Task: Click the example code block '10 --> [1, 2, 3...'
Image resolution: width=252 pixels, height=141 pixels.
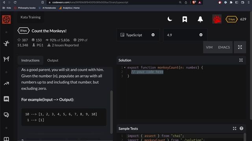Action: [x=64, y=117]
